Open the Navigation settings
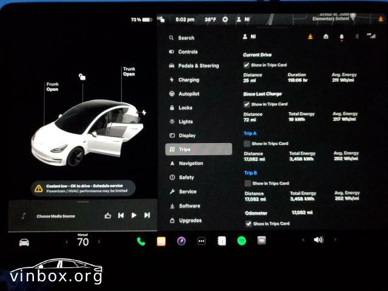This screenshot has width=388, height=291. [x=186, y=163]
